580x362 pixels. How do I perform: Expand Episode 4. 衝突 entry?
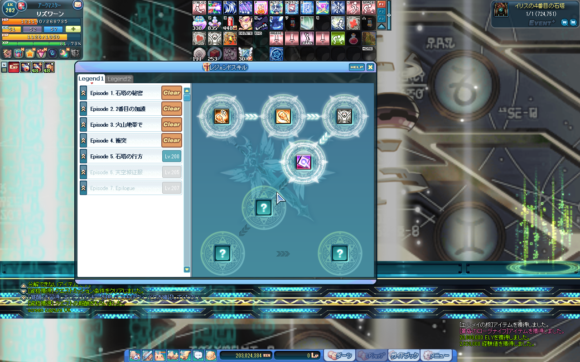tap(83, 140)
